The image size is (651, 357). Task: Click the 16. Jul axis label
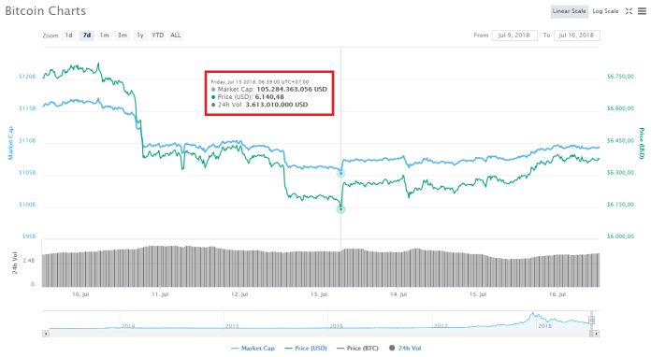tap(557, 294)
